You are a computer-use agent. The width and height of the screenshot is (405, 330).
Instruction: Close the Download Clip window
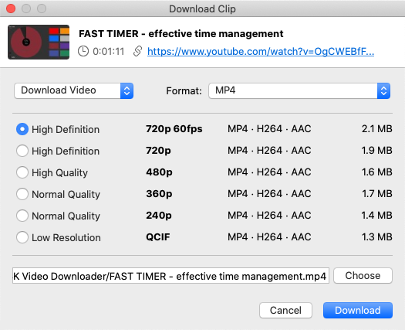[x=11, y=9]
